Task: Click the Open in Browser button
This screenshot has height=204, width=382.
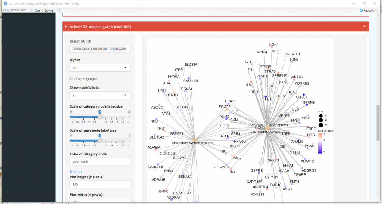Action: (42, 10)
